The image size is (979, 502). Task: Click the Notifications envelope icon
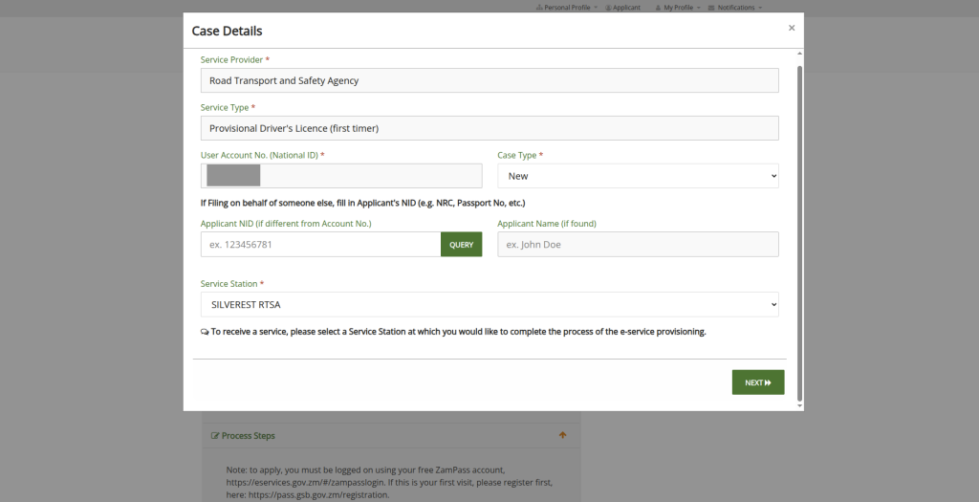pyautogui.click(x=711, y=7)
